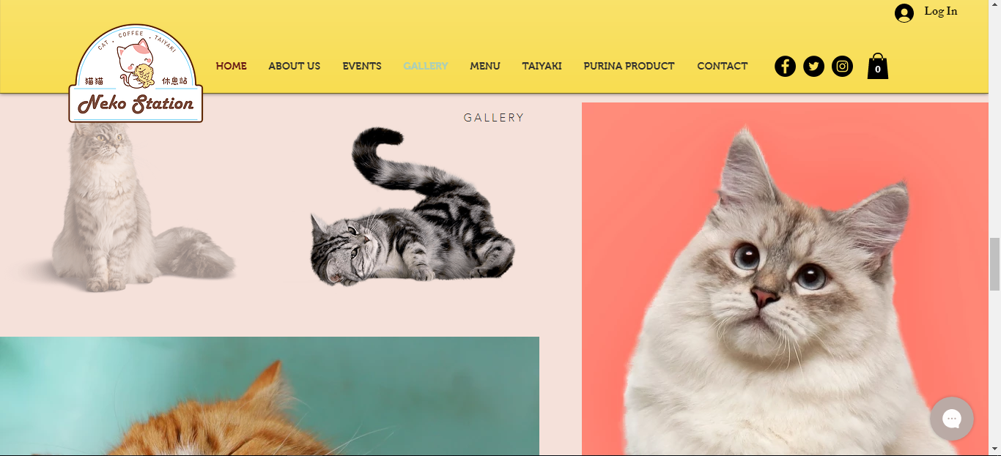1001x456 pixels.
Task: Go to the CONTACT page
Action: (x=722, y=66)
